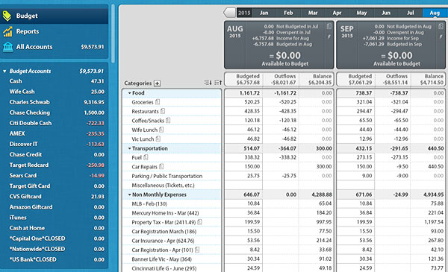Image resolution: width=448 pixels, height=272 pixels.
Task: Switch to the Jun month tab
Action: click(386, 13)
